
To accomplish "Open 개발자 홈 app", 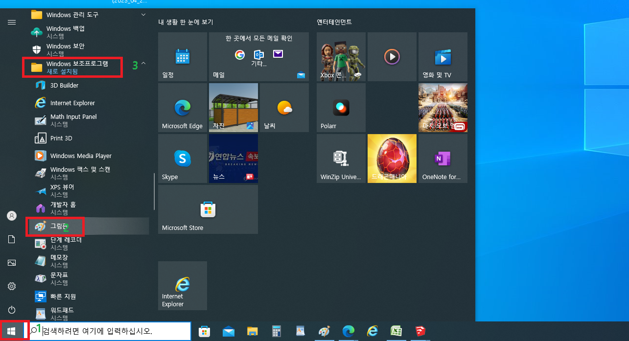I will click(88, 208).
